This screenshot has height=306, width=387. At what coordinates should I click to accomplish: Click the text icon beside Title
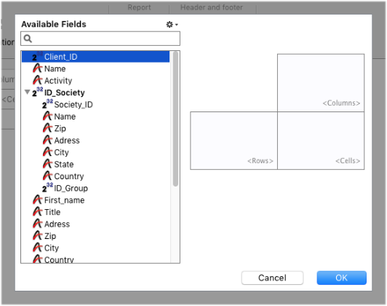pos(38,211)
